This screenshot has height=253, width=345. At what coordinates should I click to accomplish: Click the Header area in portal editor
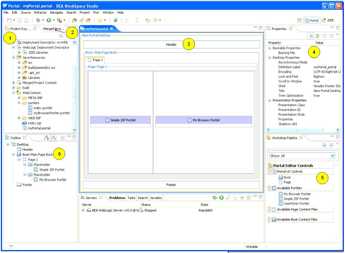[x=171, y=44]
